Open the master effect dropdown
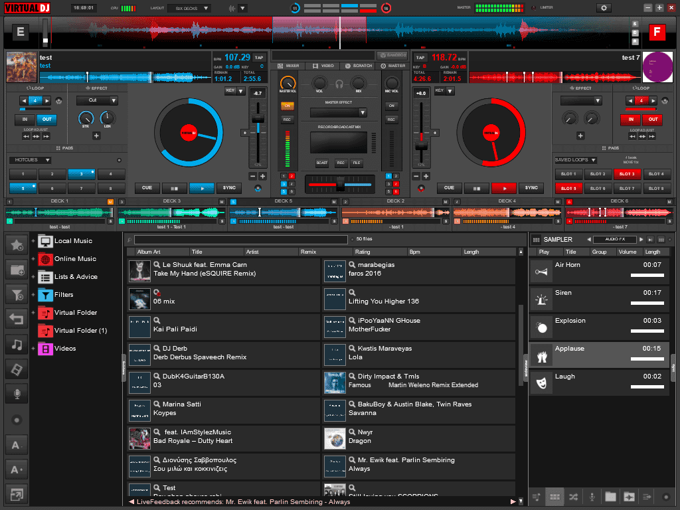Viewport: 680px width, 510px height. [x=339, y=113]
